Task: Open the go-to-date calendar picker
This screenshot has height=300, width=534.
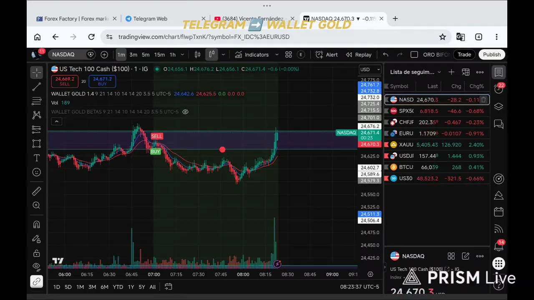Action: coord(168,287)
